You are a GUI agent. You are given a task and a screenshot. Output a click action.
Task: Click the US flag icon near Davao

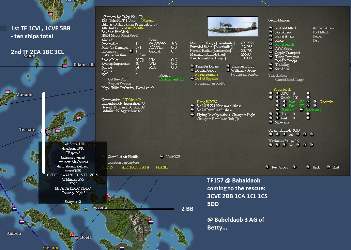click(50, 14)
